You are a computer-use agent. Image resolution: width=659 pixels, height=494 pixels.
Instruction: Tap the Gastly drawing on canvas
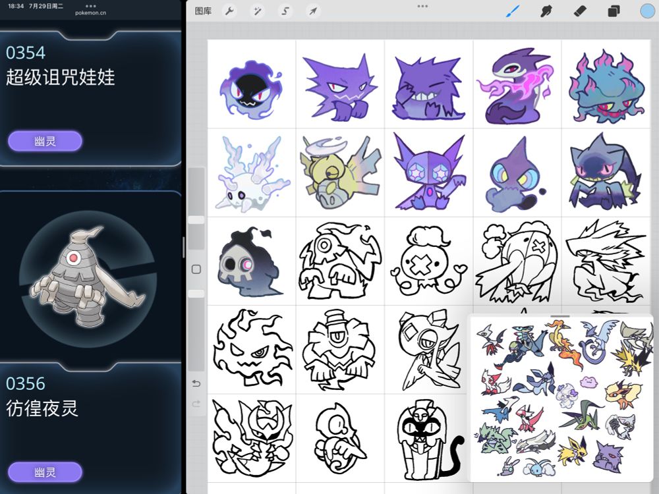pos(251,90)
